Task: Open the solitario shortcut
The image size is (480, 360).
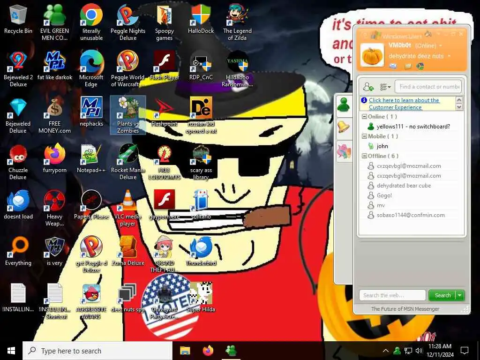Action: [x=201, y=204]
